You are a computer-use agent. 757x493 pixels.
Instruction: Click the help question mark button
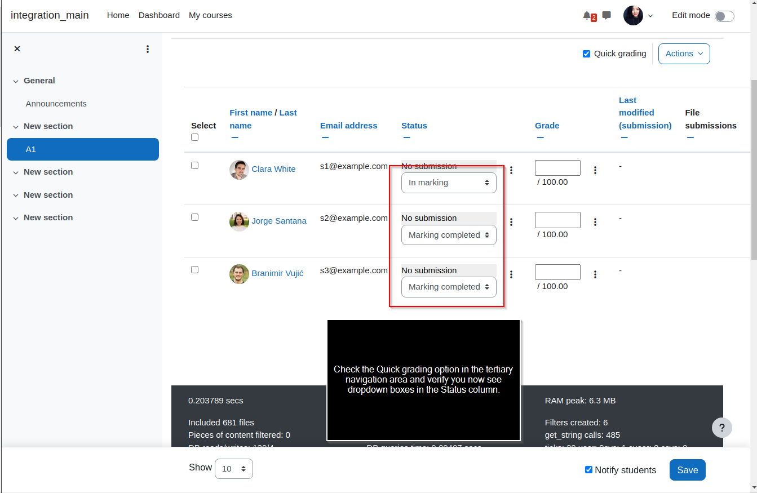[x=722, y=428]
